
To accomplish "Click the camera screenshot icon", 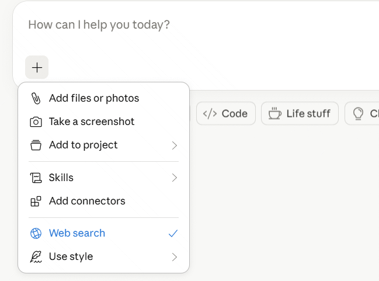I will [36, 122].
